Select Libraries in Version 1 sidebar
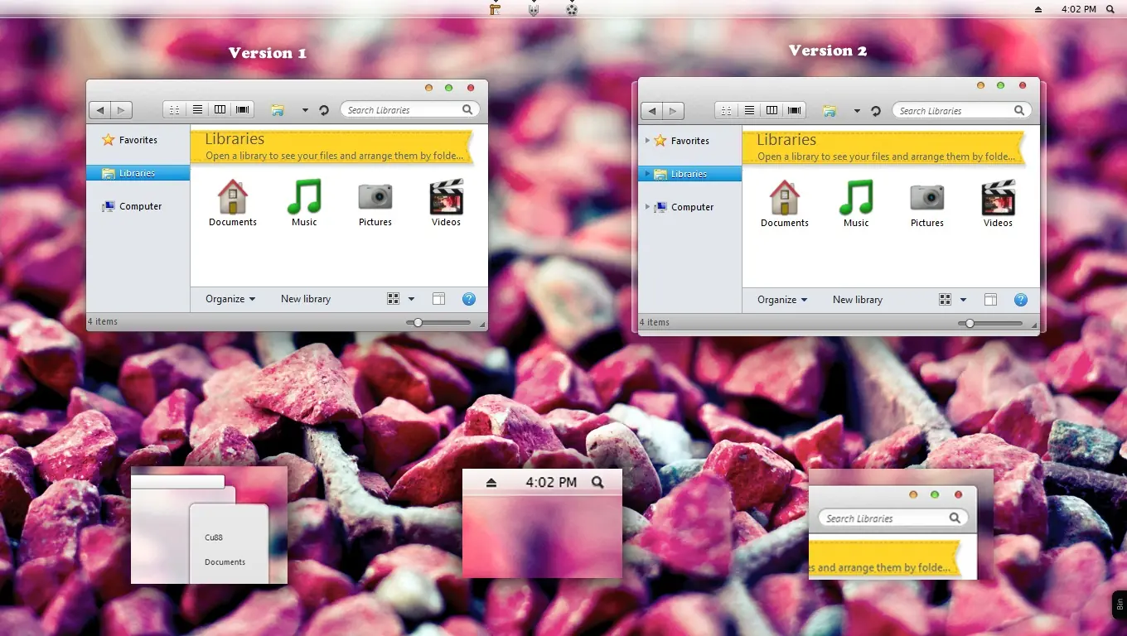Image resolution: width=1127 pixels, height=636 pixels. [138, 173]
